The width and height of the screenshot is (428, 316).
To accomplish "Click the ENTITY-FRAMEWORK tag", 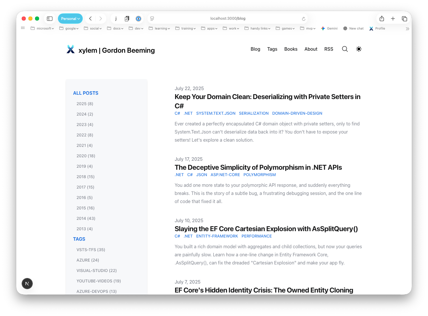I will 217,236.
